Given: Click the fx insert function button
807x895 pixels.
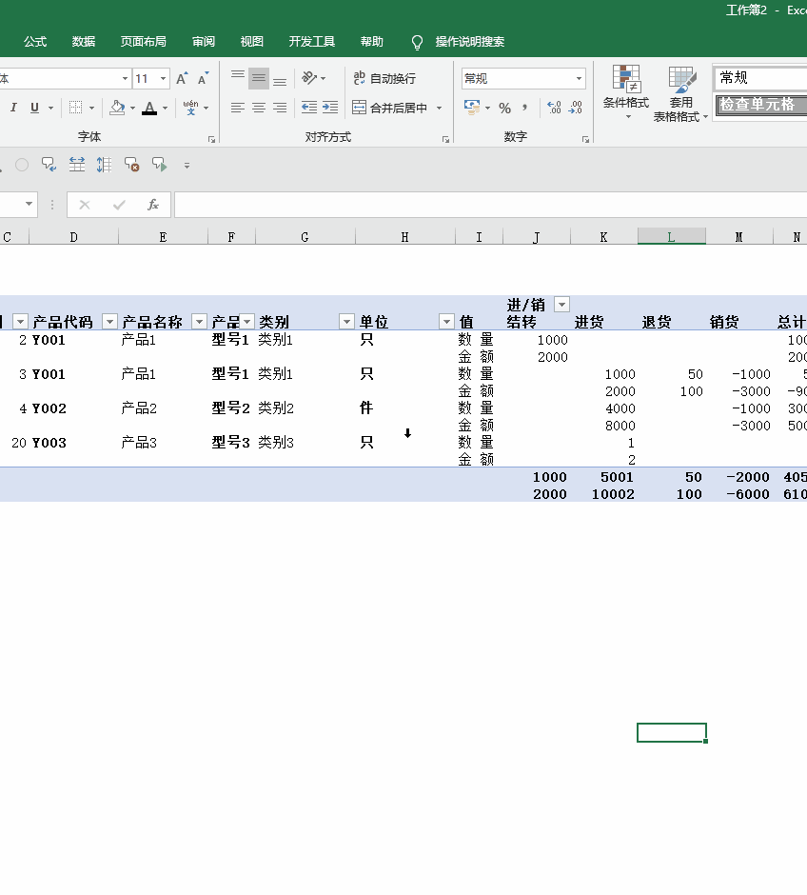Looking at the screenshot, I should tap(152, 205).
